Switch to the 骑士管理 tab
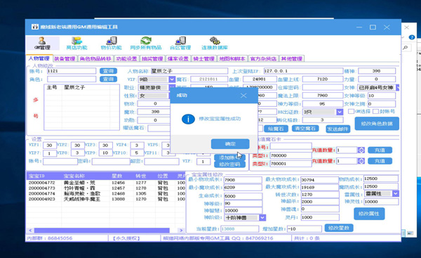The image size is (421, 258). [203, 58]
